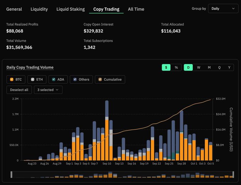Open the Liquid Staking tab

click(71, 9)
